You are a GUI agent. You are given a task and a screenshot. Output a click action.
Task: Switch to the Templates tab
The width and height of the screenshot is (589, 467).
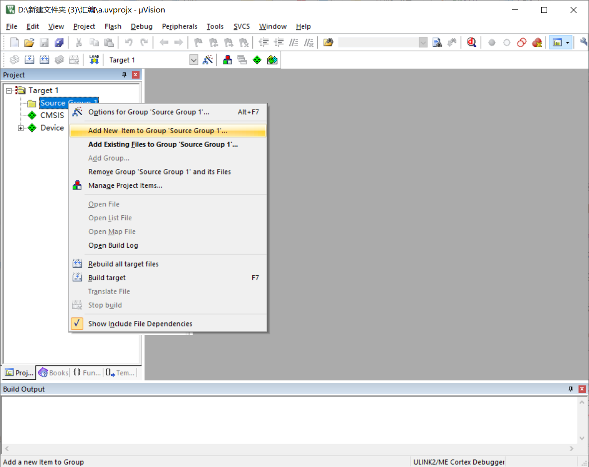coord(120,373)
